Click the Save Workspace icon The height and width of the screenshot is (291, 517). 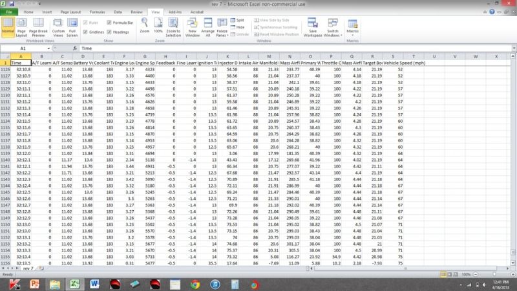[x=313, y=31]
